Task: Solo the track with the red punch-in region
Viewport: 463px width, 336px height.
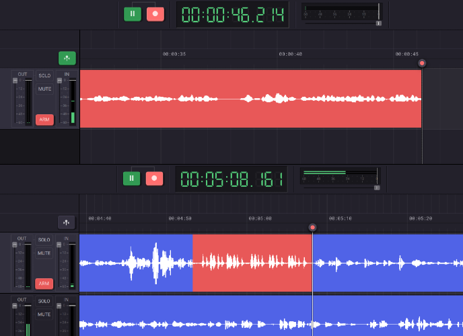Action: [44, 240]
